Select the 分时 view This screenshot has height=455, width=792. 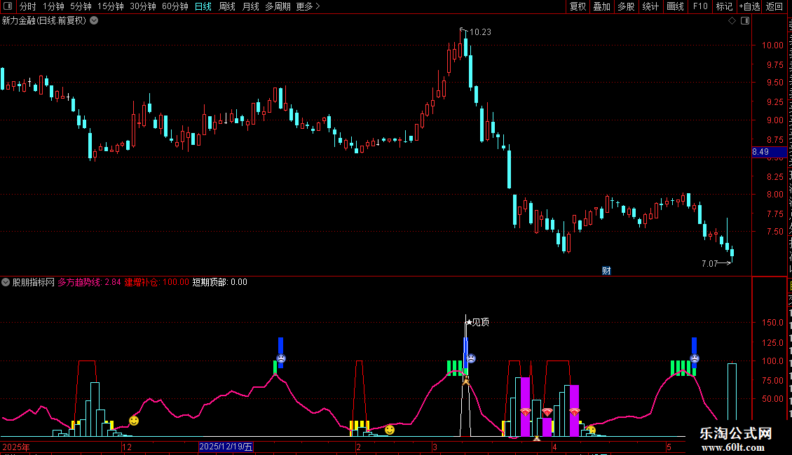[x=28, y=6]
